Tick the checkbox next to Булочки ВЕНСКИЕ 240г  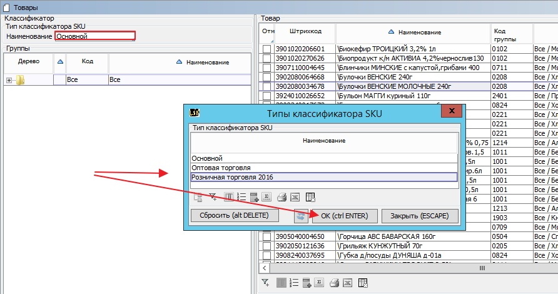[x=267, y=77]
